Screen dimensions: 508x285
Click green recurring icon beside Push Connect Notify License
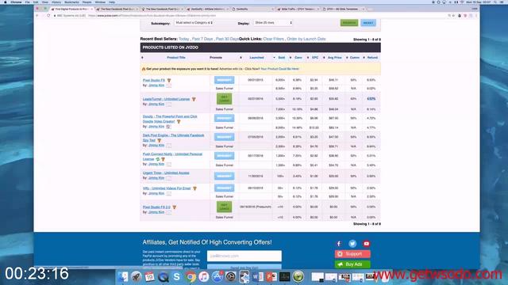[158, 159]
